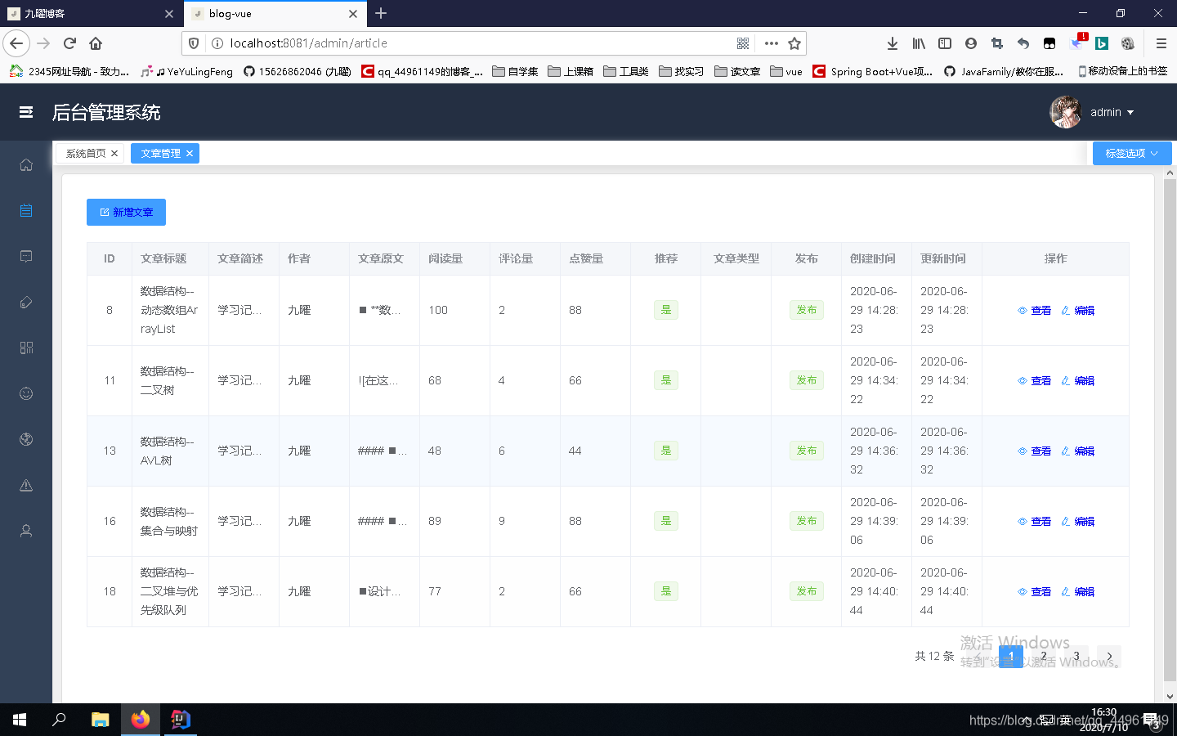The height and width of the screenshot is (736, 1177).
Task: Close the 文章管理 tab
Action: tap(190, 153)
